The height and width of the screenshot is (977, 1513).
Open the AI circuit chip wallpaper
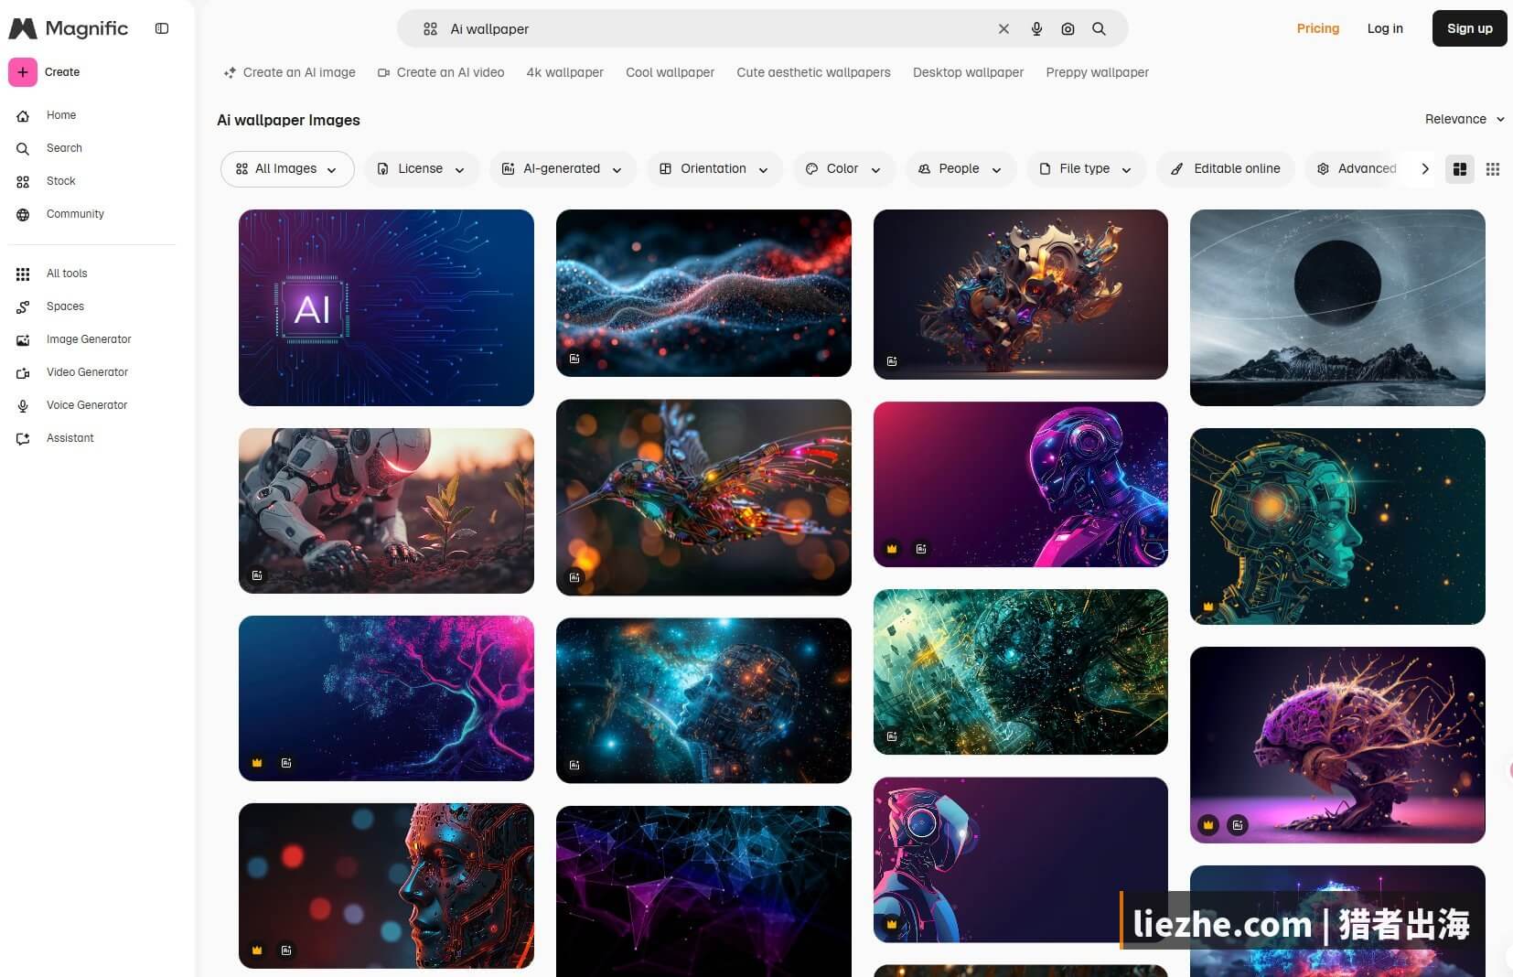386,307
